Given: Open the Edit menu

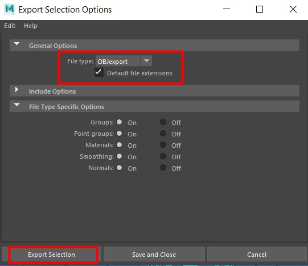Looking at the screenshot, I should tap(10, 26).
